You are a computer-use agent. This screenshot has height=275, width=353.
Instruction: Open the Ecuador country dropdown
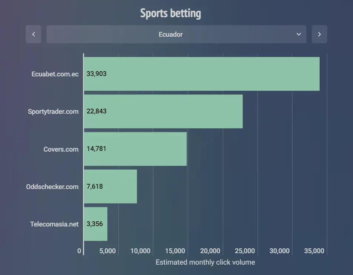176,34
